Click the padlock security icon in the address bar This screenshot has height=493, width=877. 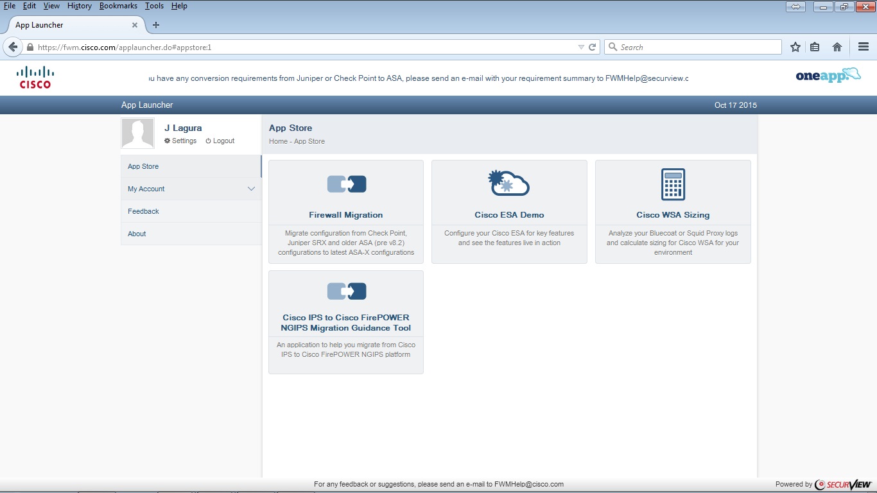pos(30,48)
